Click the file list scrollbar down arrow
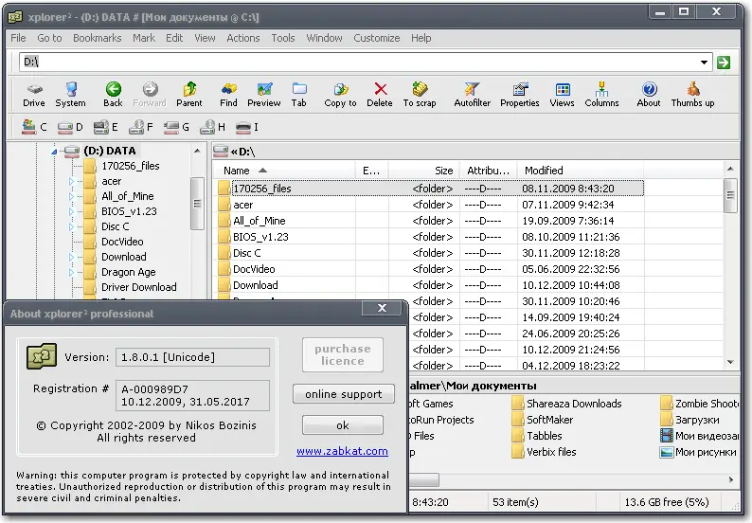This screenshot has height=523, width=752. point(730,362)
